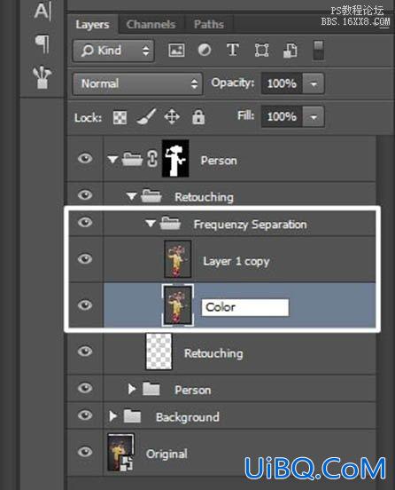Open the Normal blend mode dropdown
395x490 pixels.
pyautogui.click(x=137, y=83)
